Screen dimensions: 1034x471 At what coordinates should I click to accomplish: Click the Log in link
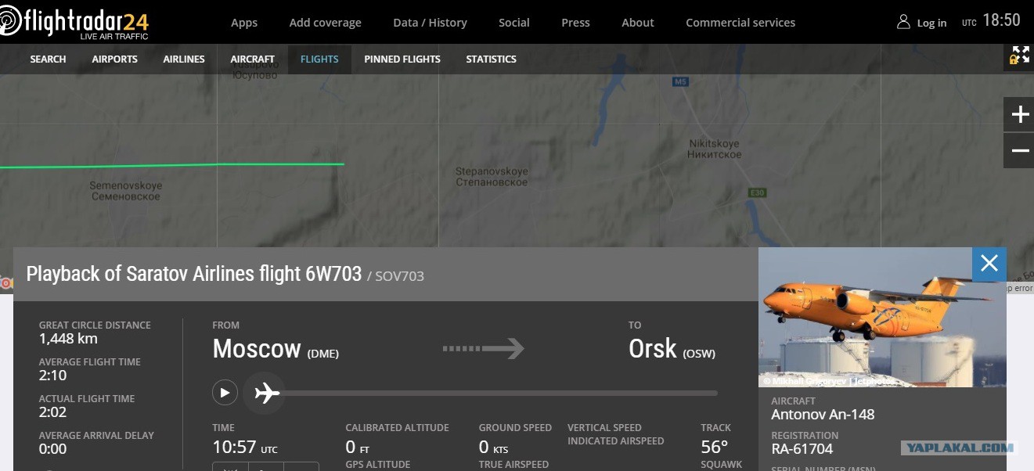(931, 23)
